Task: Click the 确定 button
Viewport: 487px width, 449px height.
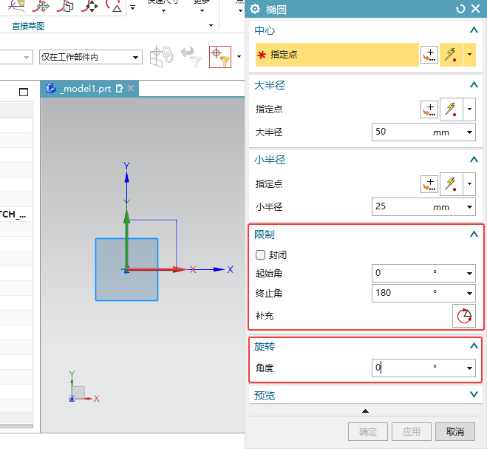Action: point(368,431)
